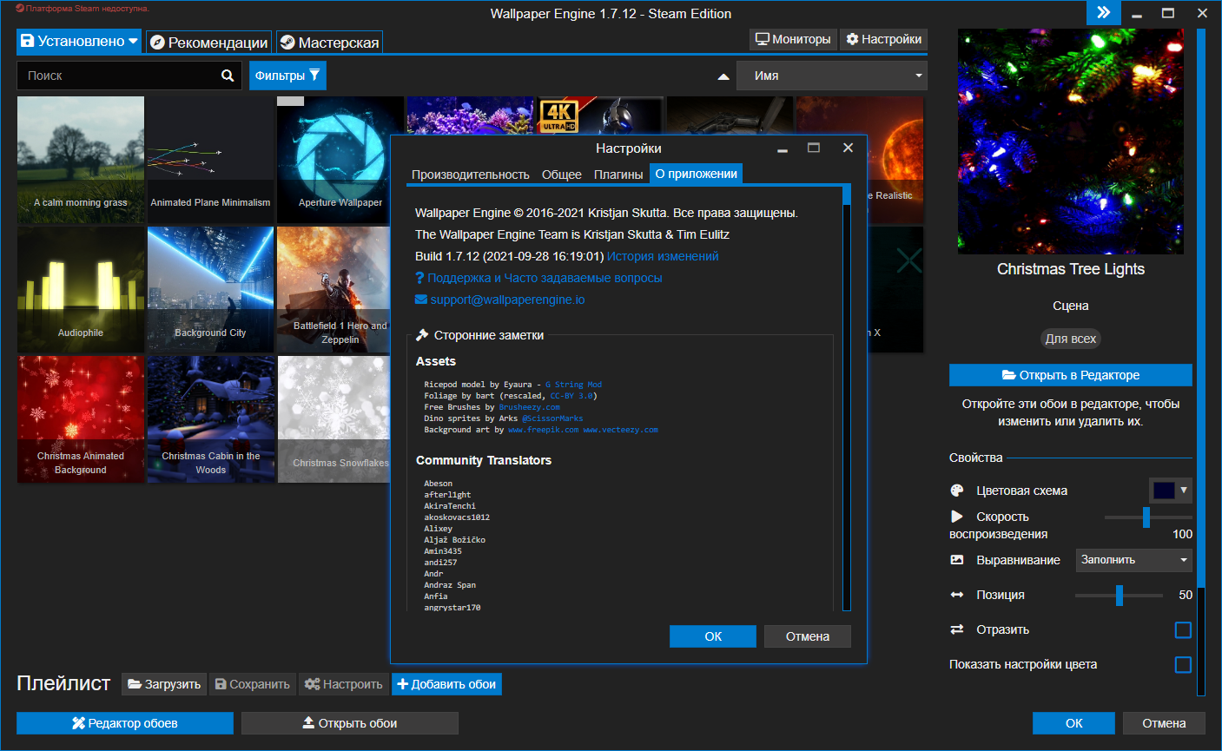Click the settings dialog vertical scrollbar
1222x751 pixels.
coord(847,399)
